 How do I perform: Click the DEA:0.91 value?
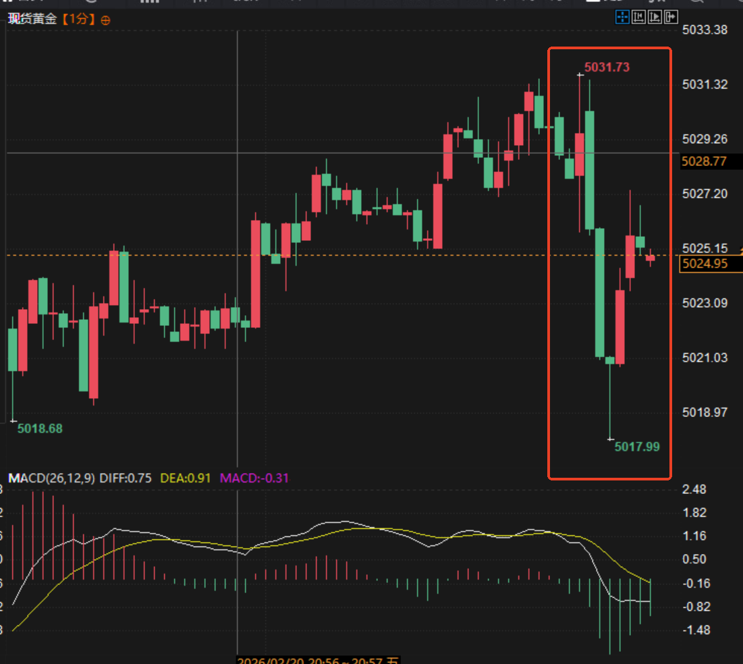pyautogui.click(x=186, y=478)
